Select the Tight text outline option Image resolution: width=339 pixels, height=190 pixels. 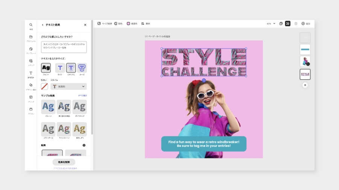coord(60,68)
